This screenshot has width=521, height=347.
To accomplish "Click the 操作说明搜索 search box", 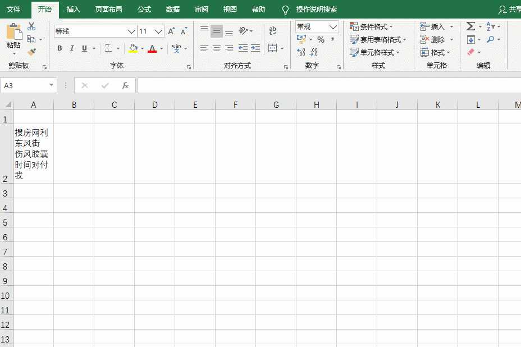I will click(316, 10).
